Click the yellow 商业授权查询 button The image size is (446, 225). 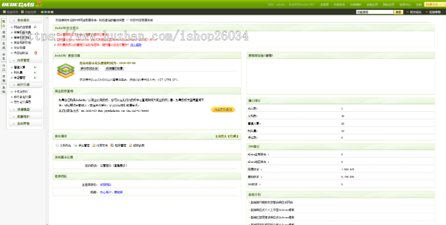(223, 109)
